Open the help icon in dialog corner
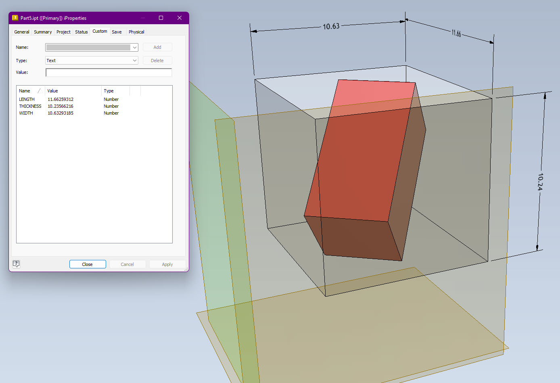Viewport: 560px width, 383px height. click(x=16, y=264)
